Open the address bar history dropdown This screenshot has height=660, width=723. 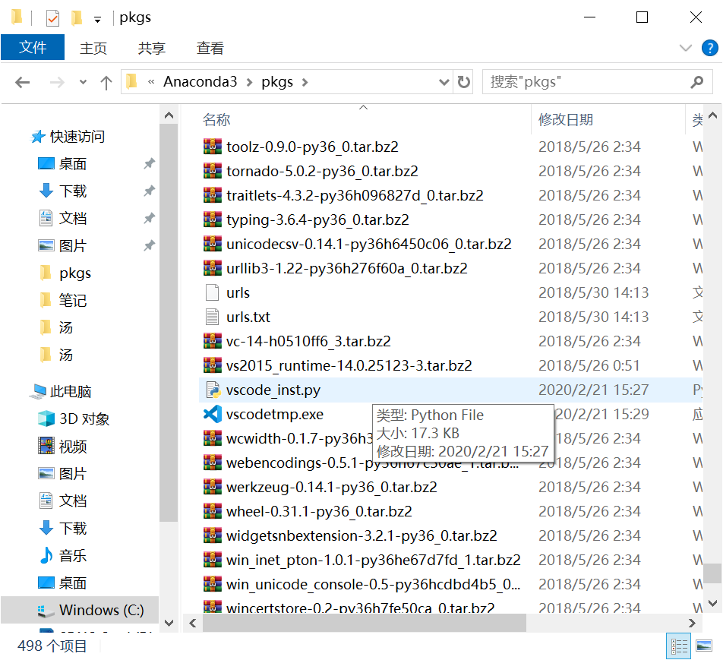(x=444, y=83)
